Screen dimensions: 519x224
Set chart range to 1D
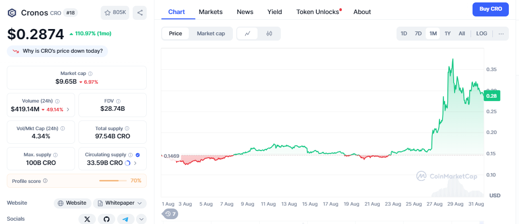pyautogui.click(x=404, y=33)
